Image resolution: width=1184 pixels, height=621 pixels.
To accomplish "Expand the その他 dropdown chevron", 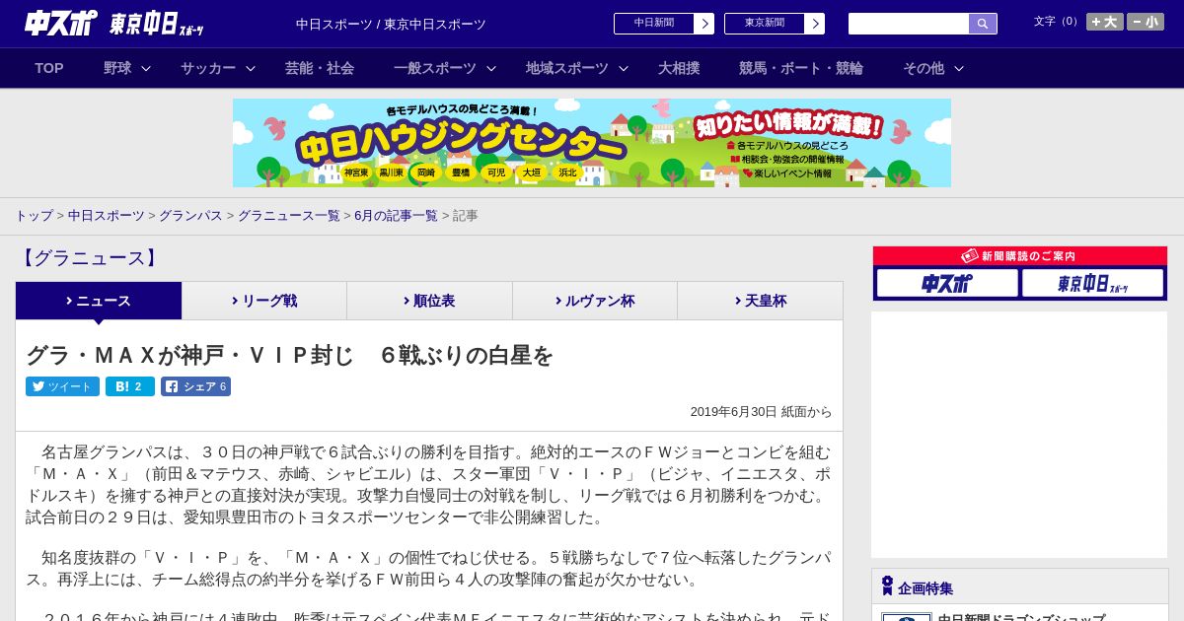I will pyautogui.click(x=959, y=68).
